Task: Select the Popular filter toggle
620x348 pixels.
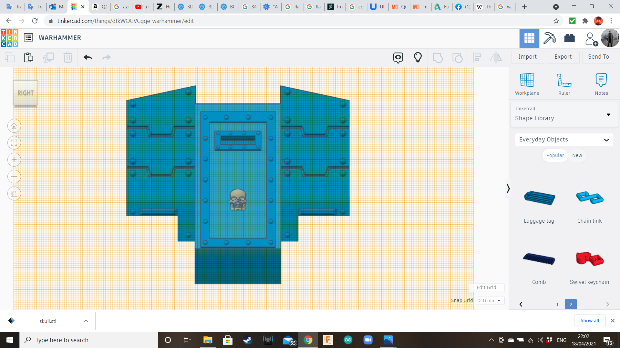Action: pos(555,155)
